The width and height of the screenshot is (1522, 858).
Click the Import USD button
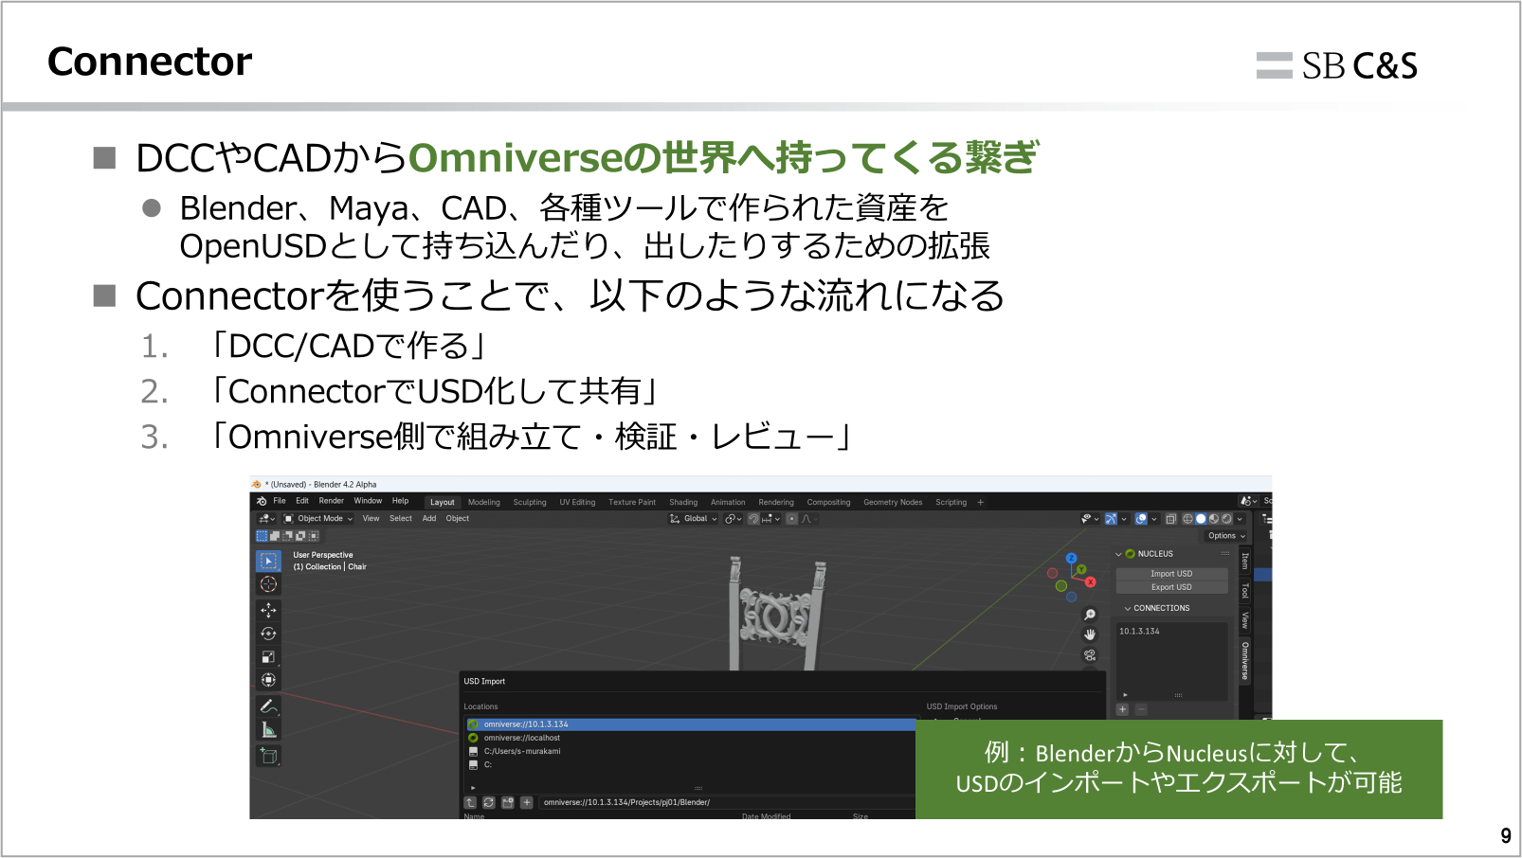1172,574
